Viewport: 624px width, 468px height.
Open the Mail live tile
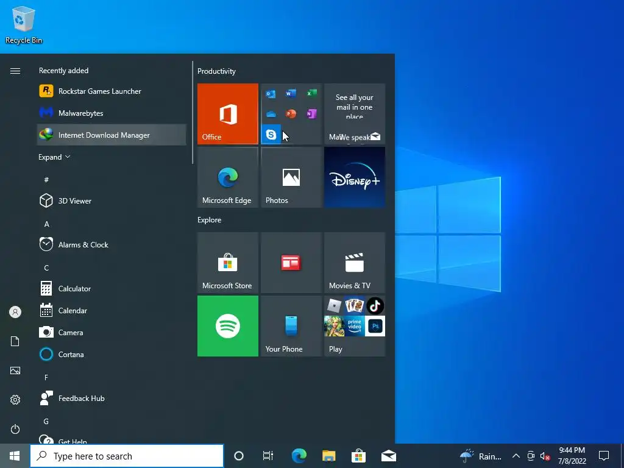355,114
